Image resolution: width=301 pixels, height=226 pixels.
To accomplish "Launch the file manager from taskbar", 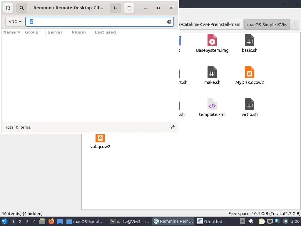I will coord(42,221).
